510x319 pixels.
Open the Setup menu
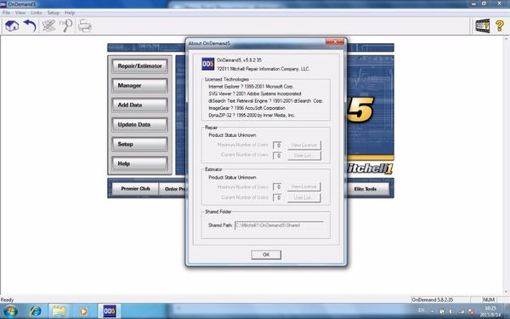54,13
